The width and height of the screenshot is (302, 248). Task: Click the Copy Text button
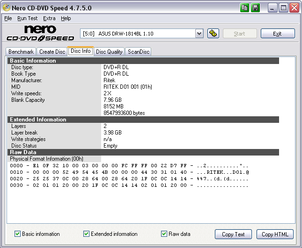pos(233,234)
